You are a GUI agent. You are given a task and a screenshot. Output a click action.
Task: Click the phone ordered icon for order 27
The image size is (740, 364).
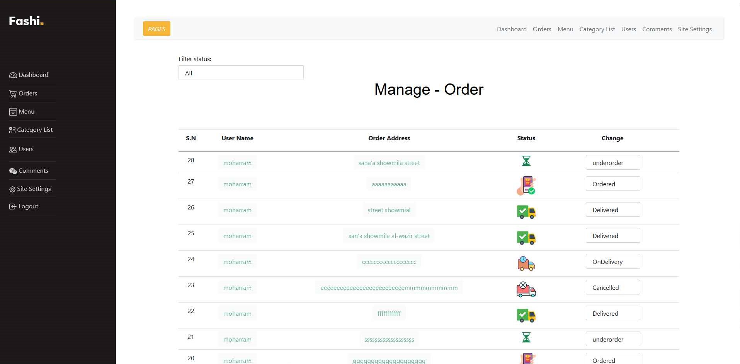tap(526, 185)
